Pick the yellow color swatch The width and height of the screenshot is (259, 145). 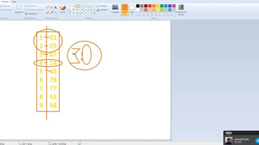point(158,6)
